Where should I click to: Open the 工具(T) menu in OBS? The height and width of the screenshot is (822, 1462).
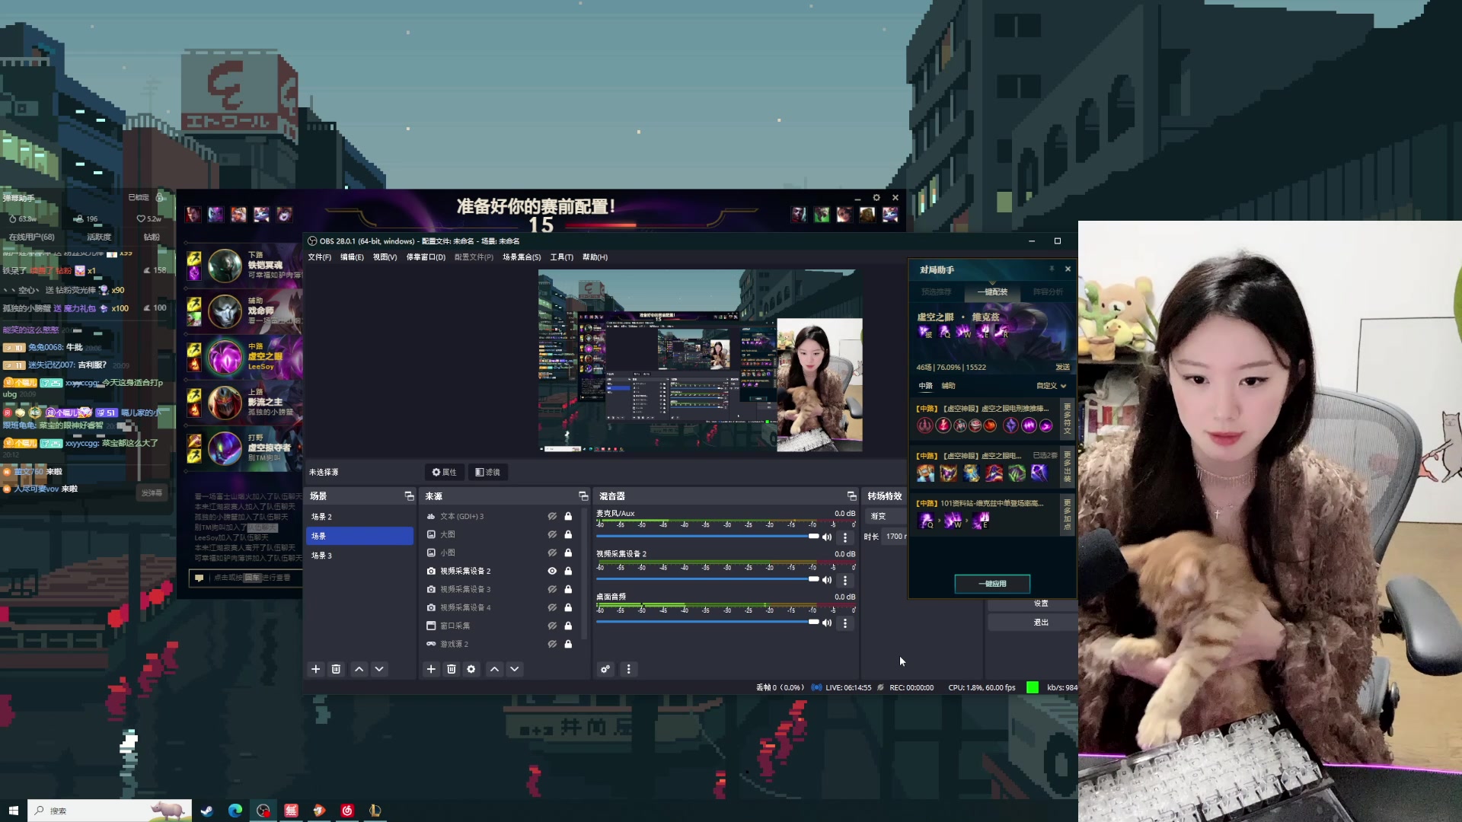point(562,257)
